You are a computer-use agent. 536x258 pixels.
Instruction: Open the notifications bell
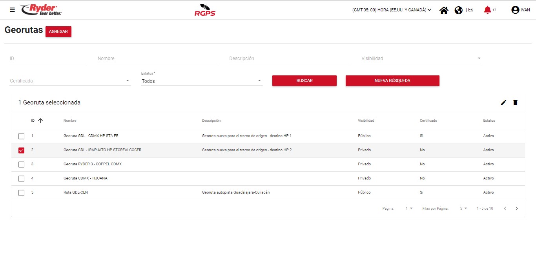click(487, 10)
